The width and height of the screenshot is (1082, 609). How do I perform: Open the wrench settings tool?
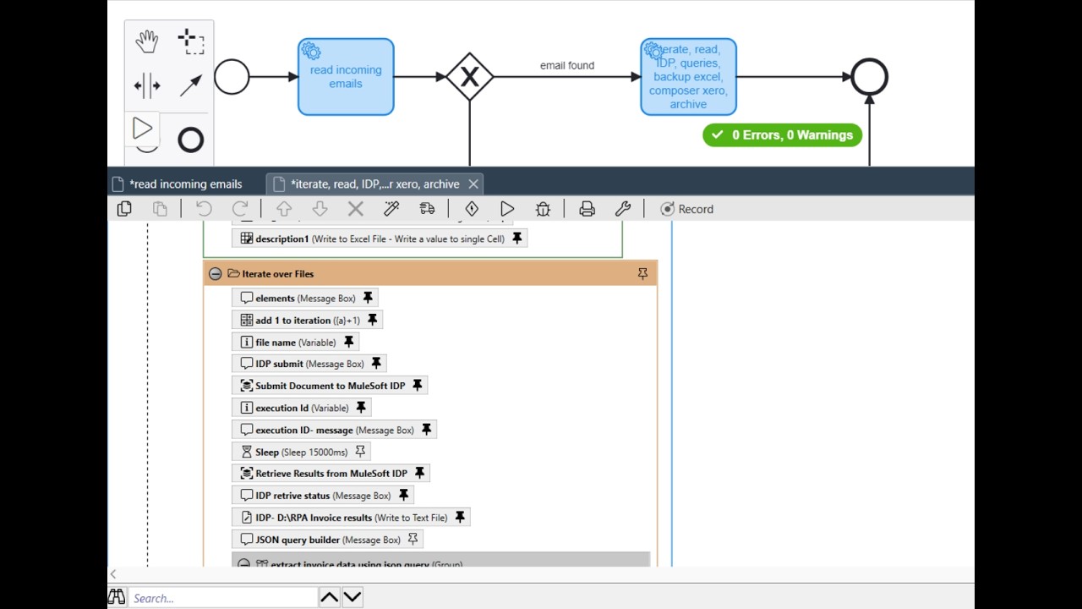pos(623,209)
